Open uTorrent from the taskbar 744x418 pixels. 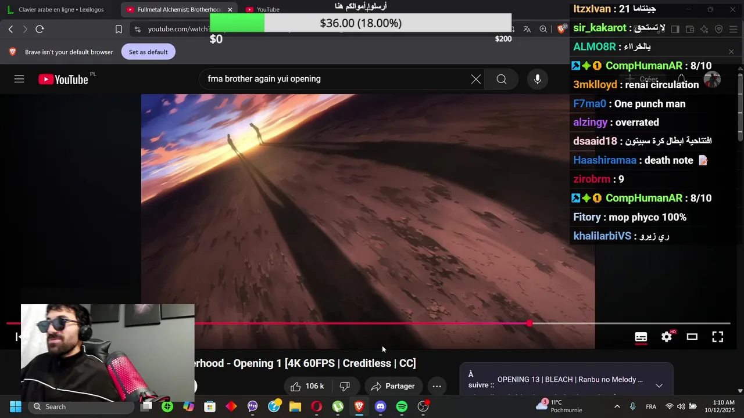point(338,406)
